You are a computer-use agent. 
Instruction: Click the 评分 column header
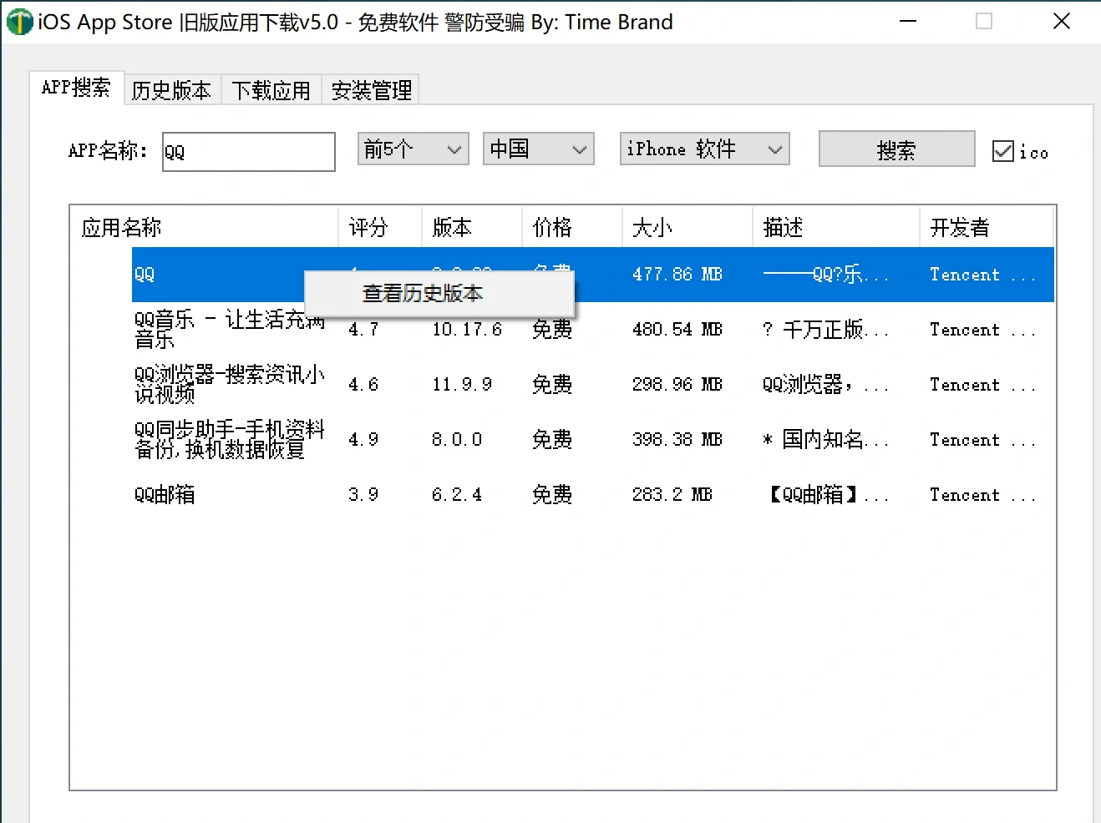(x=368, y=226)
